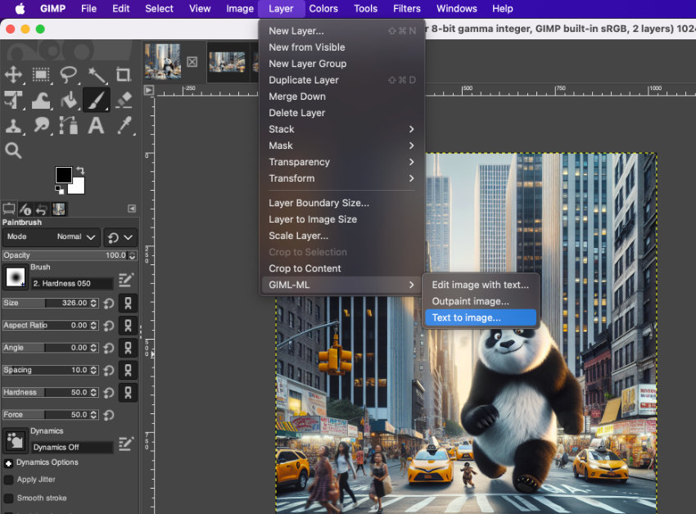Select the Color Picker tool
The height and width of the screenshot is (514, 696).
[x=124, y=125]
